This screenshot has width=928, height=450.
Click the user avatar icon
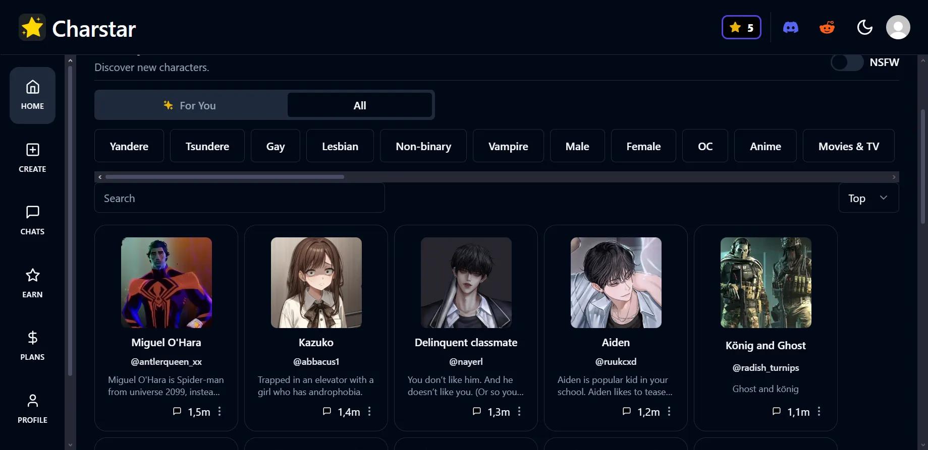898,27
